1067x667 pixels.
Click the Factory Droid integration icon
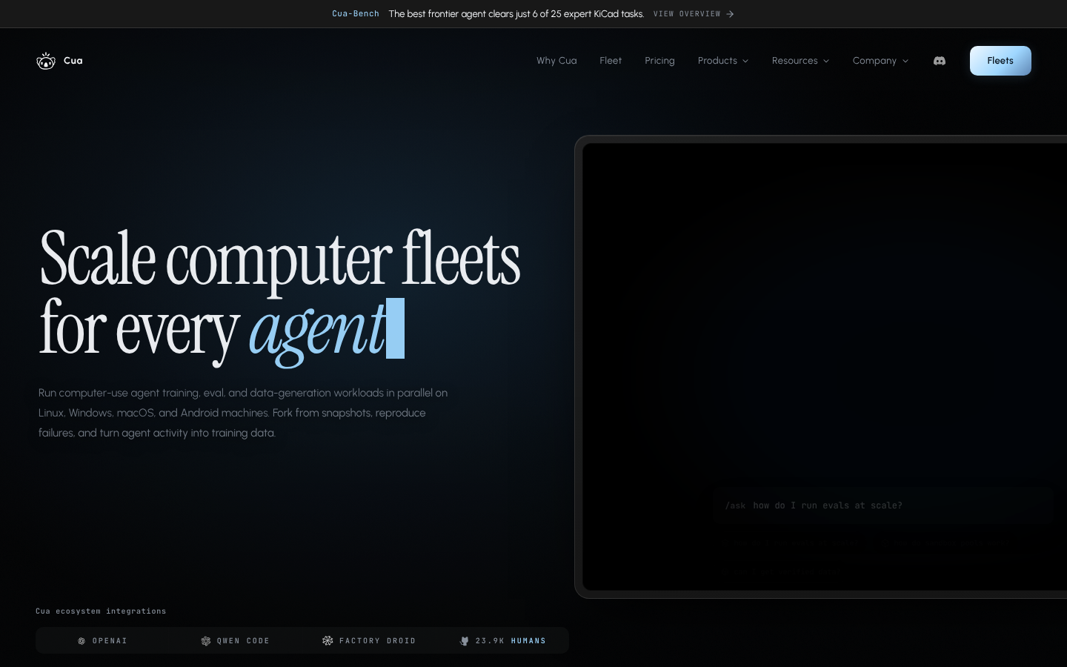click(x=328, y=640)
